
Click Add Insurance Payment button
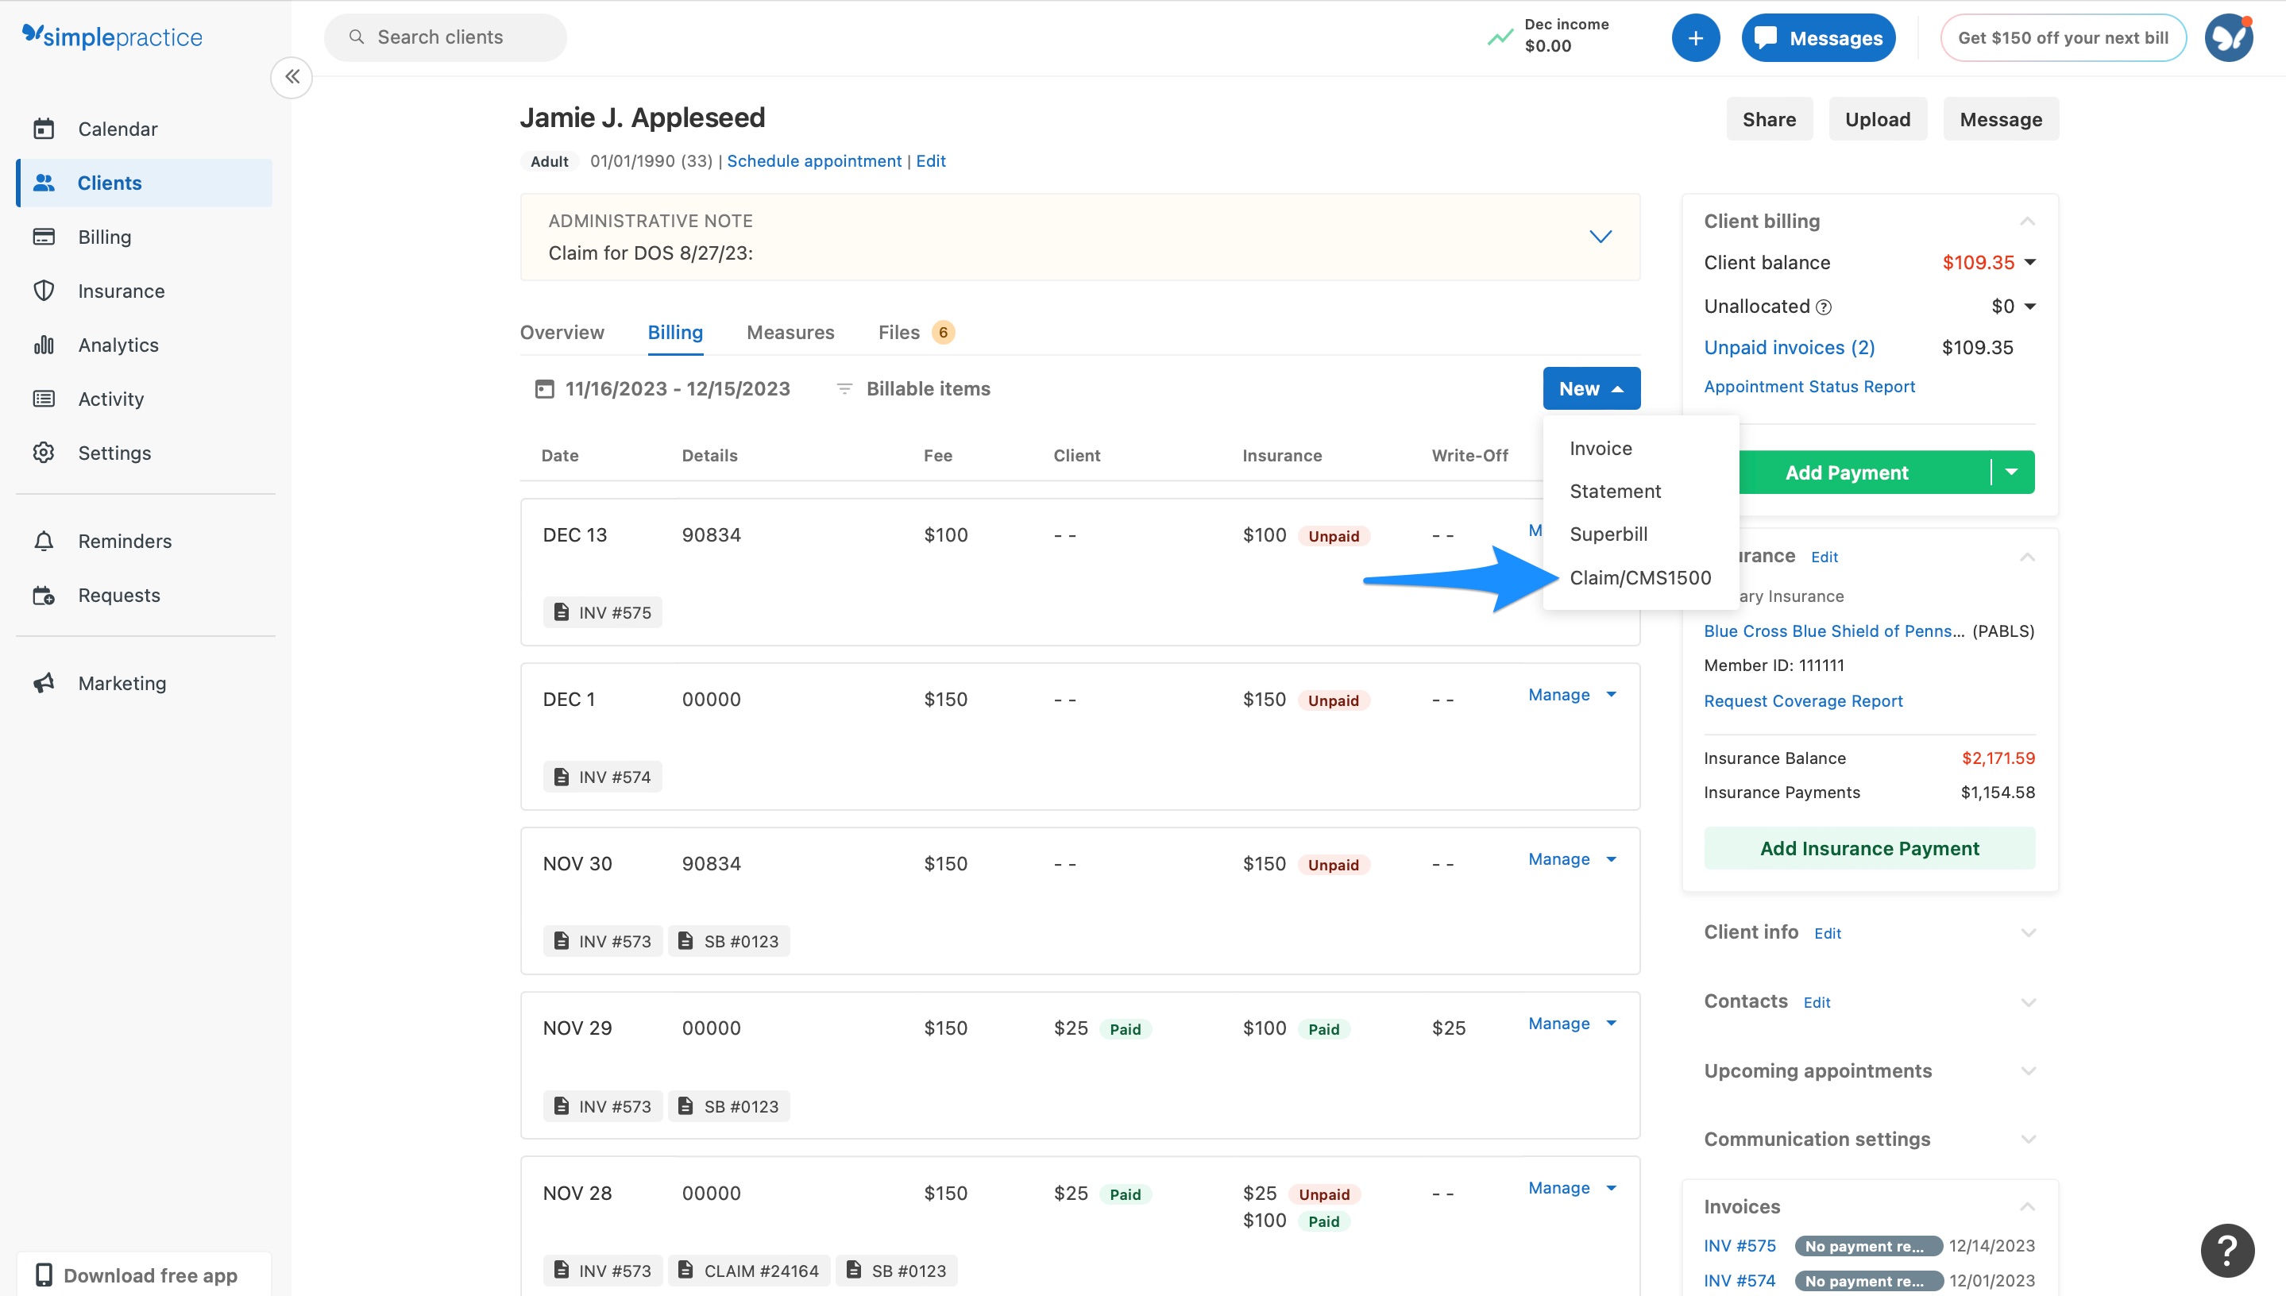1870,849
